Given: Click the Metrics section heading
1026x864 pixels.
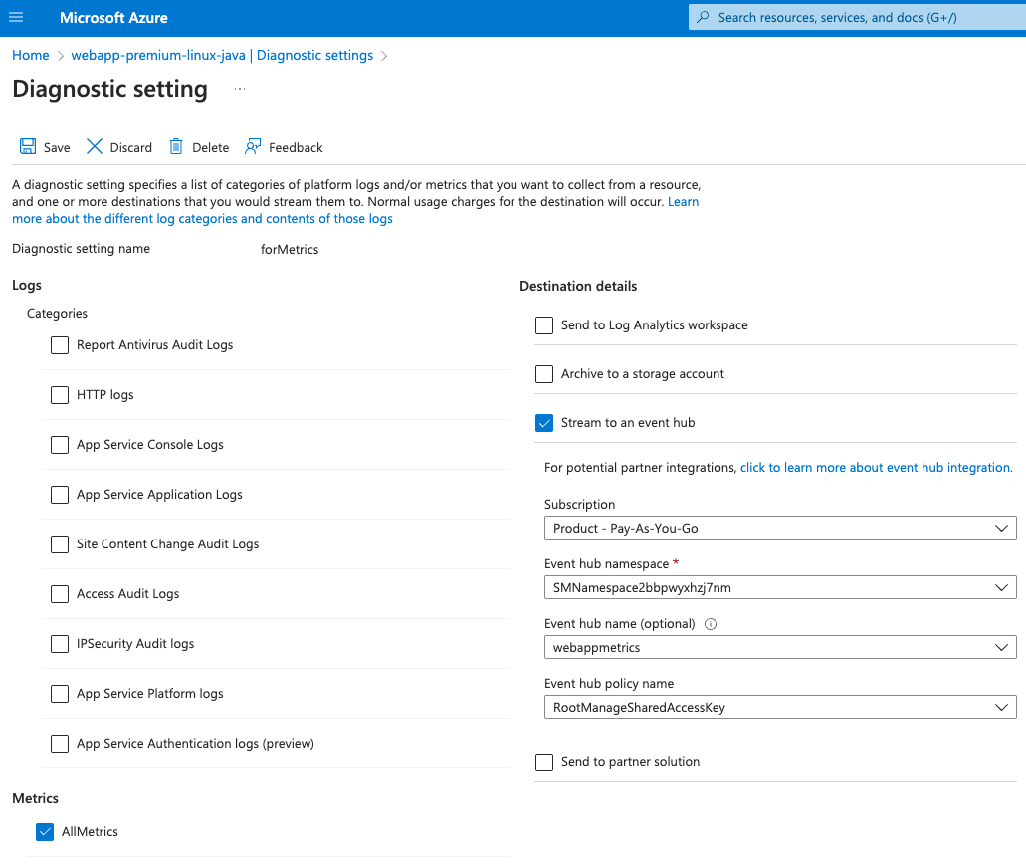Looking at the screenshot, I should 36,798.
